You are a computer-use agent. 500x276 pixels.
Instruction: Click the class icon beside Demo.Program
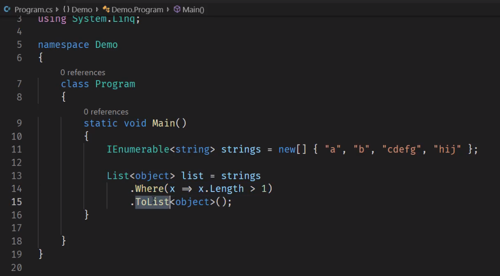click(106, 9)
